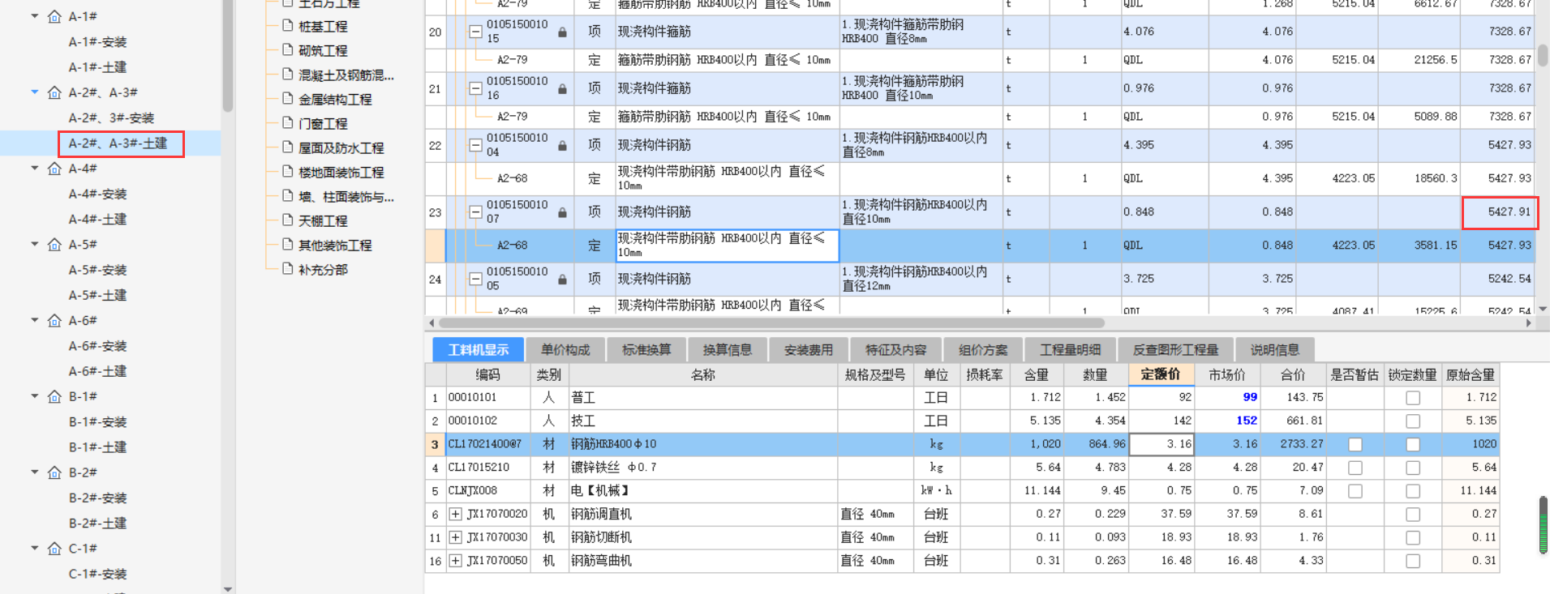Click the main table's scroll-right arrow
Screen dimensions: 1550x594
coord(1529,323)
